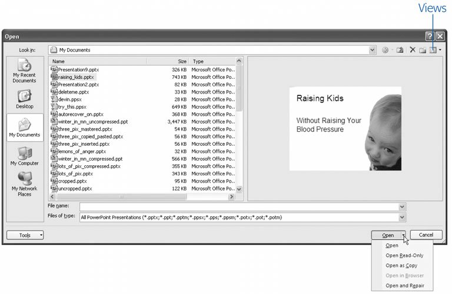The height and width of the screenshot is (294, 452).
Task: Choose Open Read-Only from the menu
Action: click(404, 255)
